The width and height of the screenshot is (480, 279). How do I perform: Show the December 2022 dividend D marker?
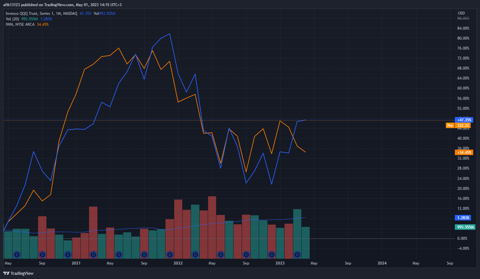272,255
